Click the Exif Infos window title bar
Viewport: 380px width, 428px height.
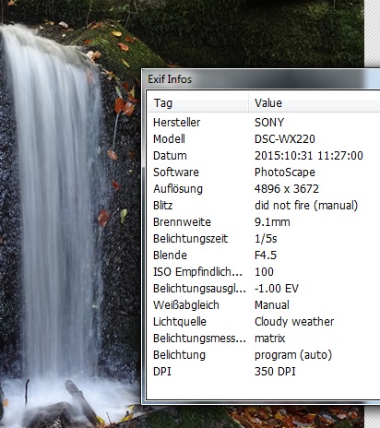(261, 79)
